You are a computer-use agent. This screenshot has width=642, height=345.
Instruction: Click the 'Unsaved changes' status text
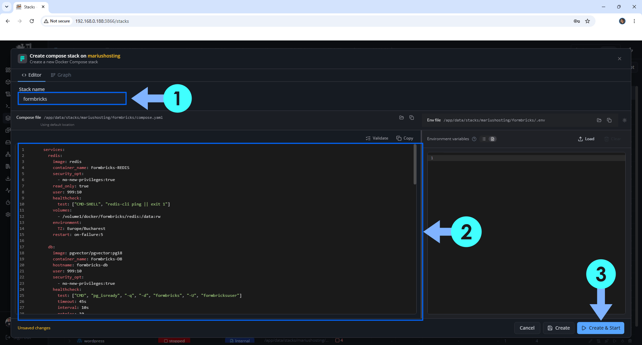coord(34,328)
